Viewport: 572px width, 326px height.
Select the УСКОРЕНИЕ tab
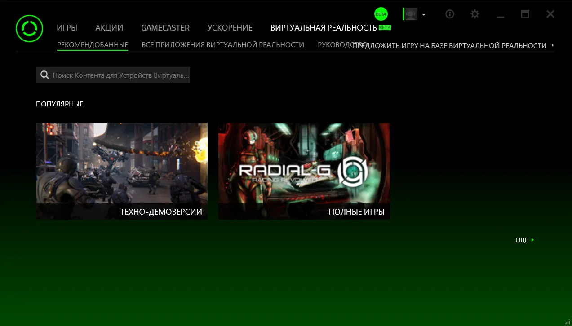click(230, 28)
